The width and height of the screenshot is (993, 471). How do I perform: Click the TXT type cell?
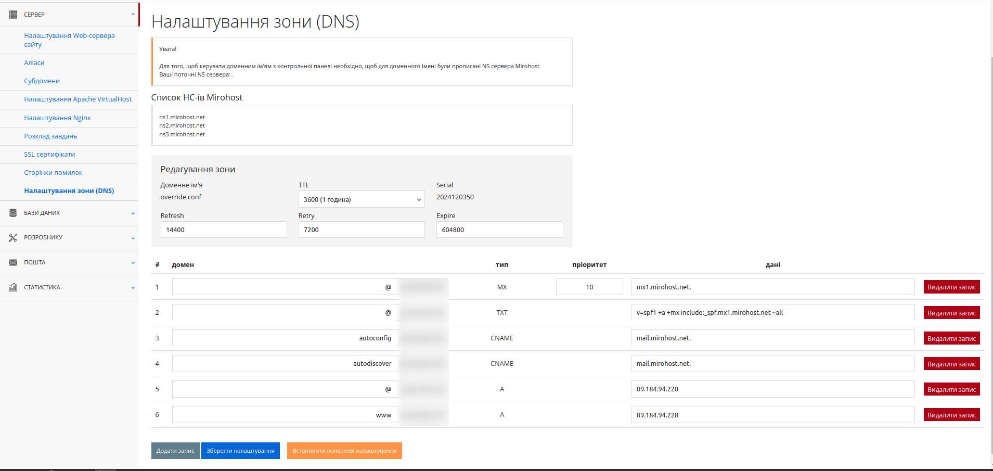[x=502, y=312]
